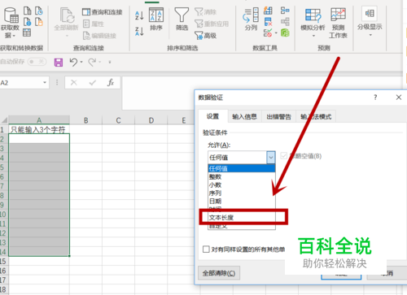Click the Undo arrow
The width and height of the screenshot is (407, 295).
[73, 62]
